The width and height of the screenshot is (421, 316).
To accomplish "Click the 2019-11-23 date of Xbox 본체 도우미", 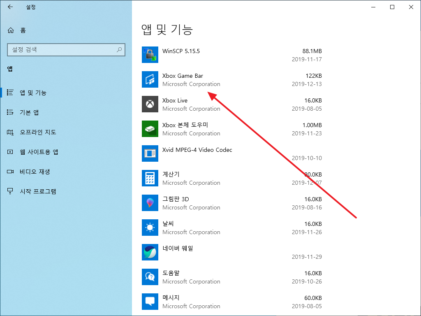I will coord(307,134).
